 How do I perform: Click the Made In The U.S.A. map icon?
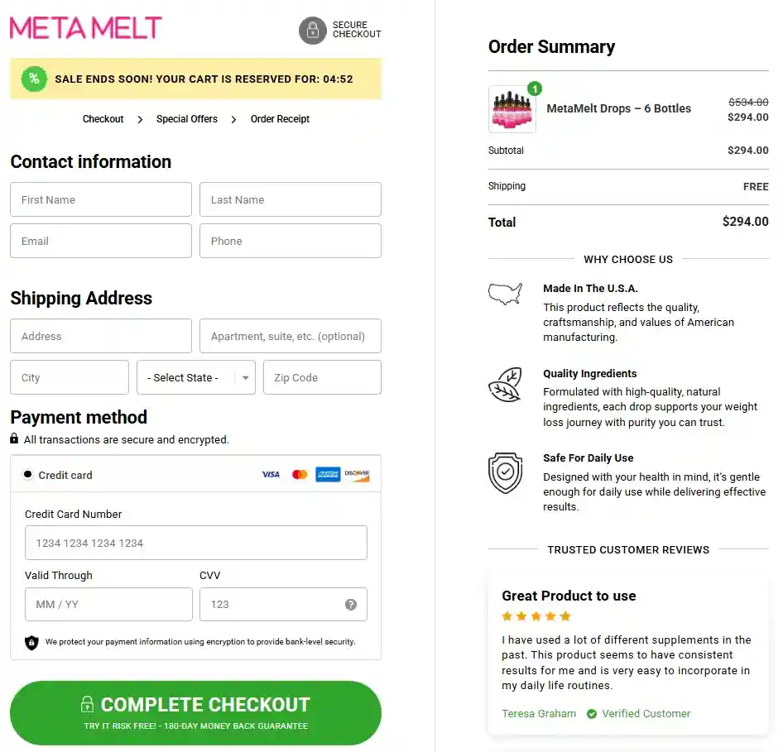click(x=506, y=294)
